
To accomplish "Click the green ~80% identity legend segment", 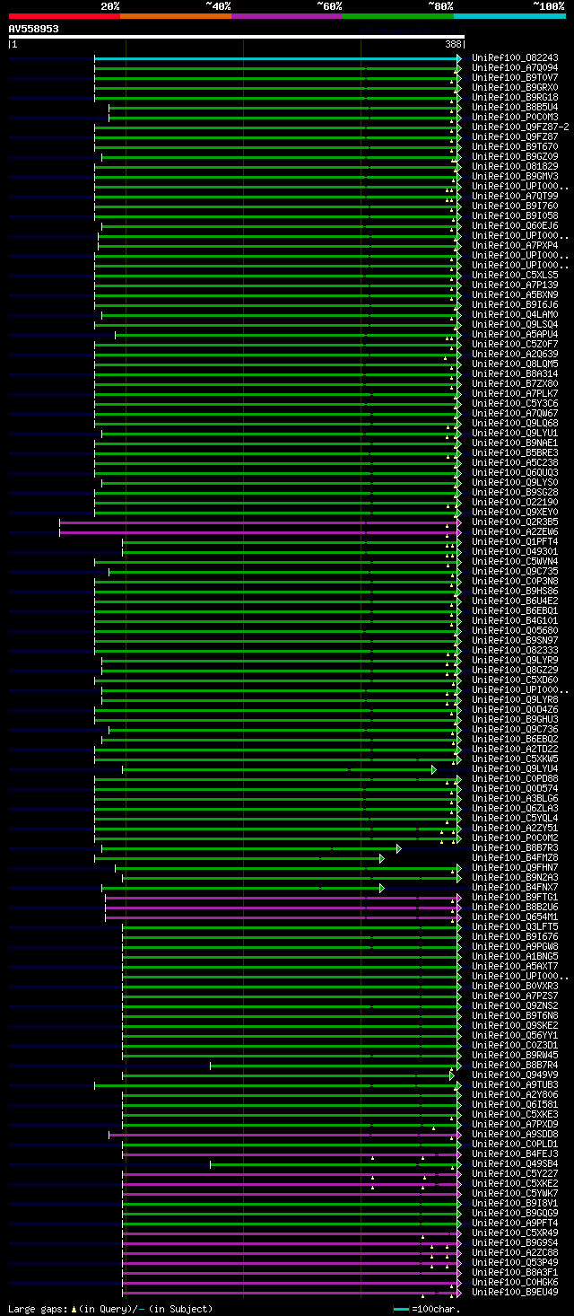I will (x=397, y=16).
